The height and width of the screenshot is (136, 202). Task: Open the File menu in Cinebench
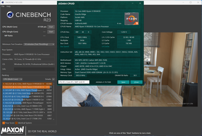[x=3, y=6]
